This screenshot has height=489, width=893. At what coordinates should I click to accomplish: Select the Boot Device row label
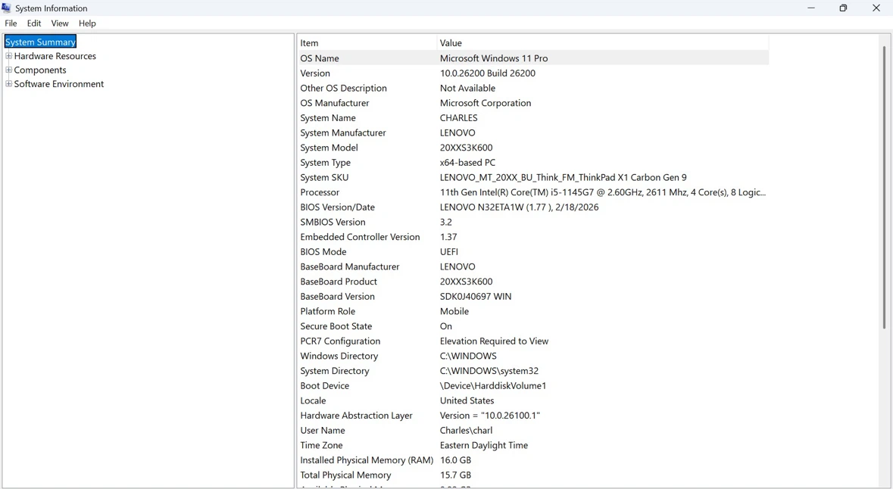click(x=325, y=385)
